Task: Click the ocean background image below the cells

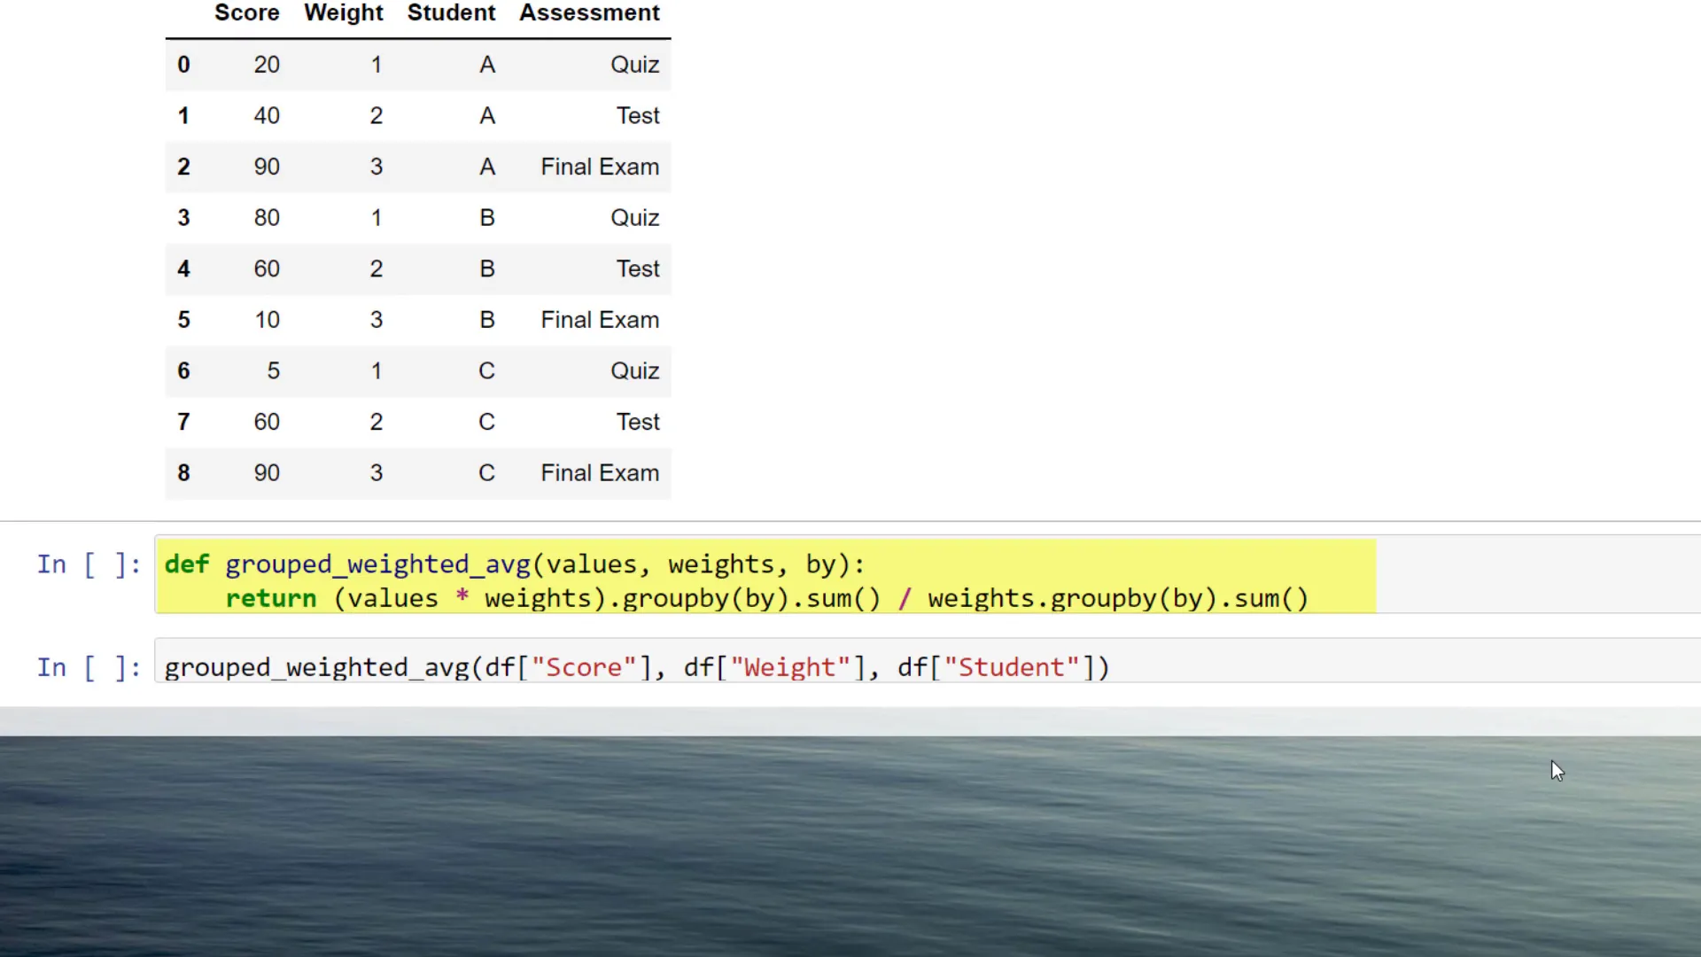Action: pyautogui.click(x=850, y=842)
